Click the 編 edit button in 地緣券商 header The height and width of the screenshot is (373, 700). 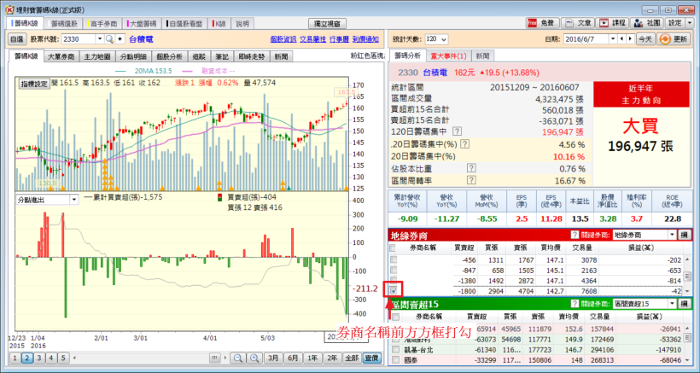(x=684, y=235)
